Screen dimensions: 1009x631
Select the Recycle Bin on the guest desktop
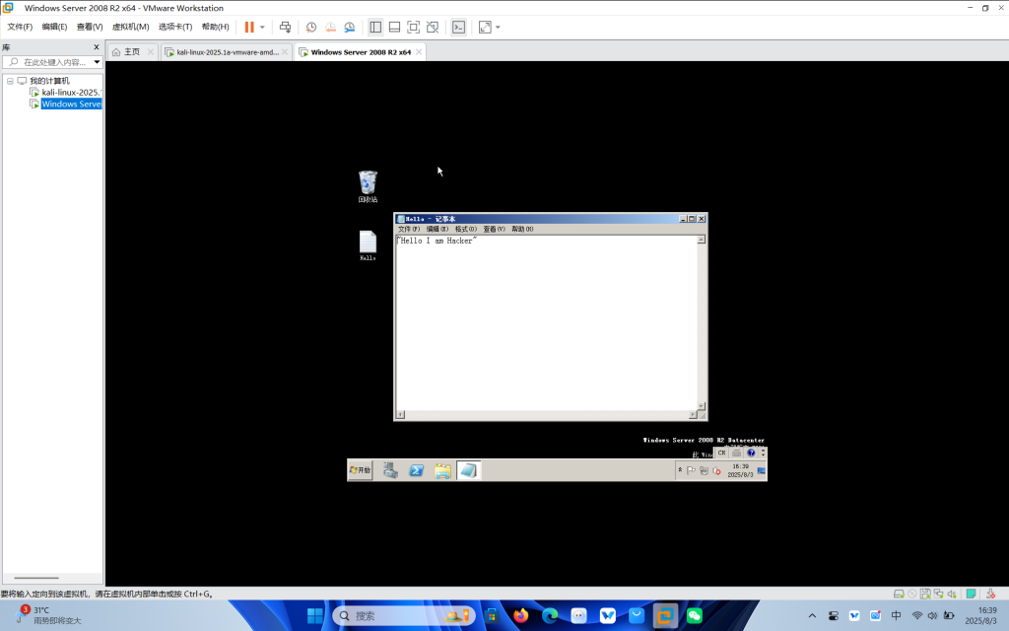tap(368, 183)
